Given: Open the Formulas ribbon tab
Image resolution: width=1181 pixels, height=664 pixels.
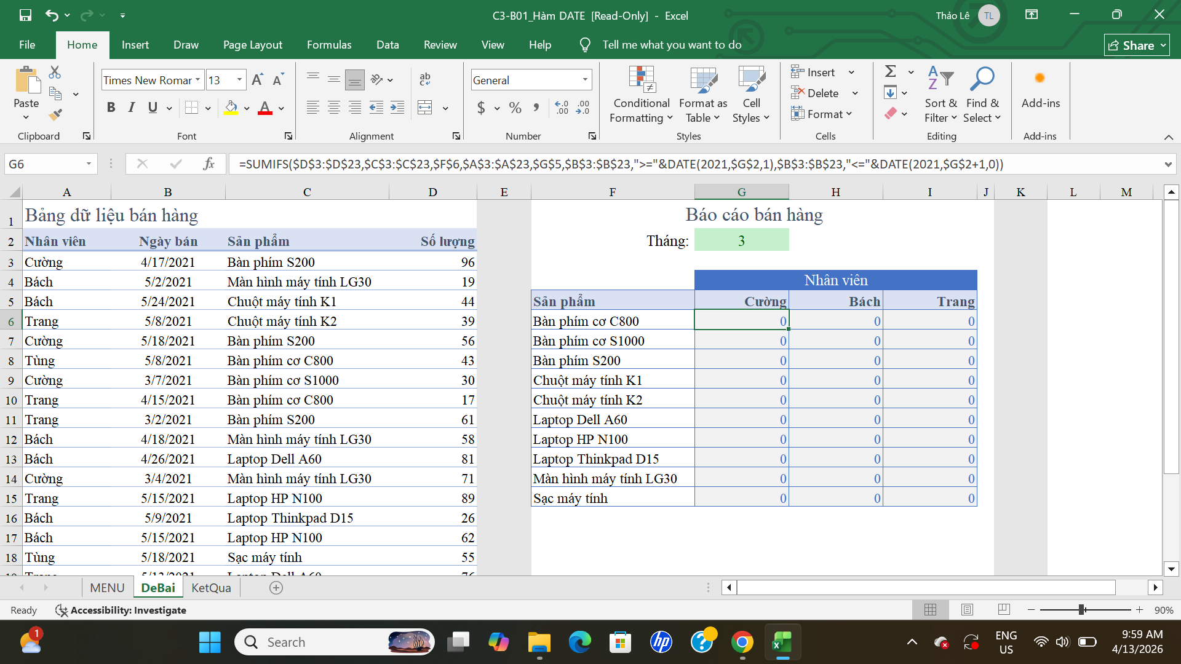Looking at the screenshot, I should click(x=329, y=45).
